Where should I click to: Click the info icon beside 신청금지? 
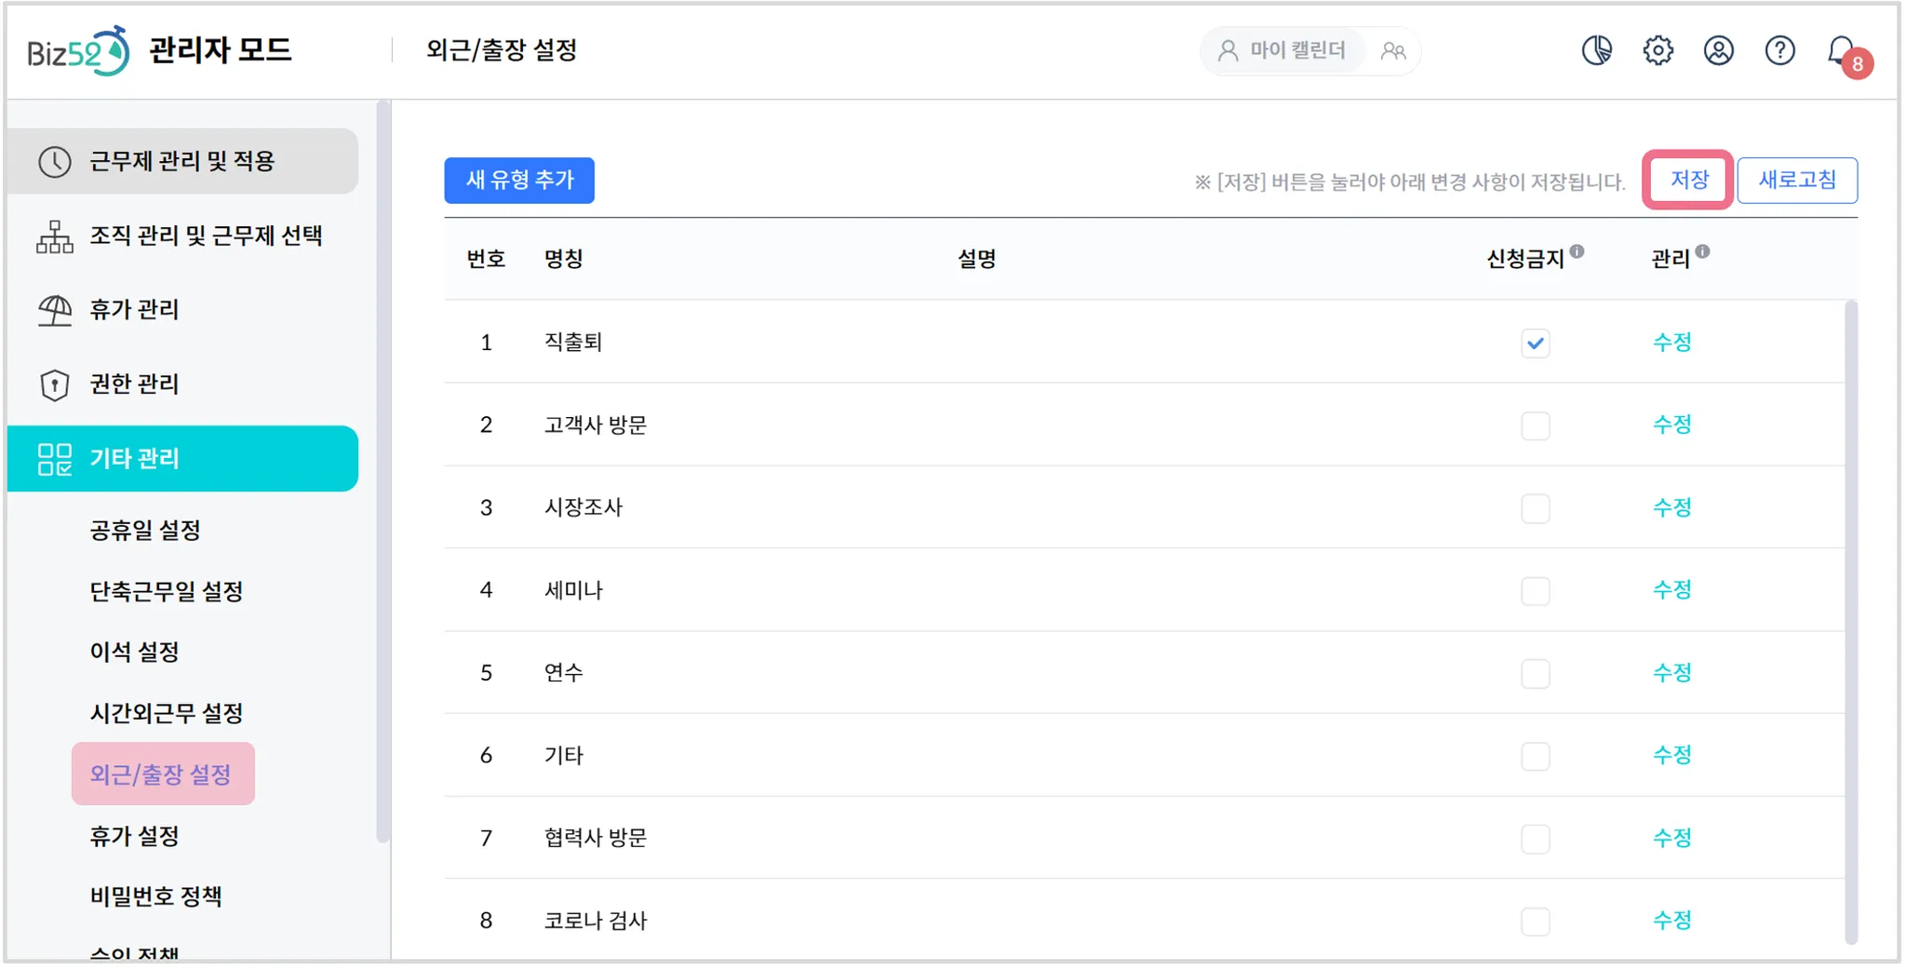[1577, 251]
